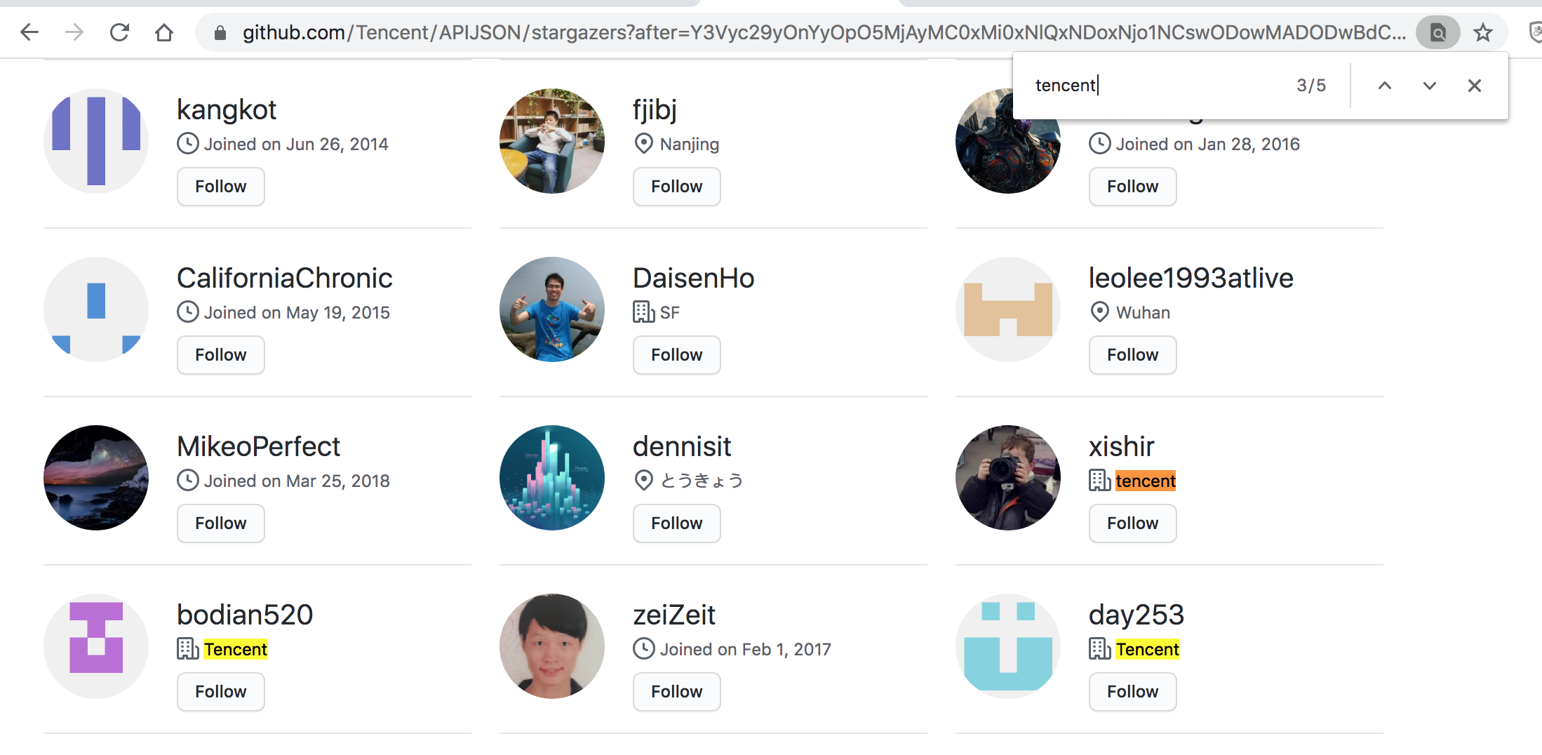Viewport: 1542px width, 755px height.
Task: Open CaliforniaChronic's profile
Action: click(284, 277)
